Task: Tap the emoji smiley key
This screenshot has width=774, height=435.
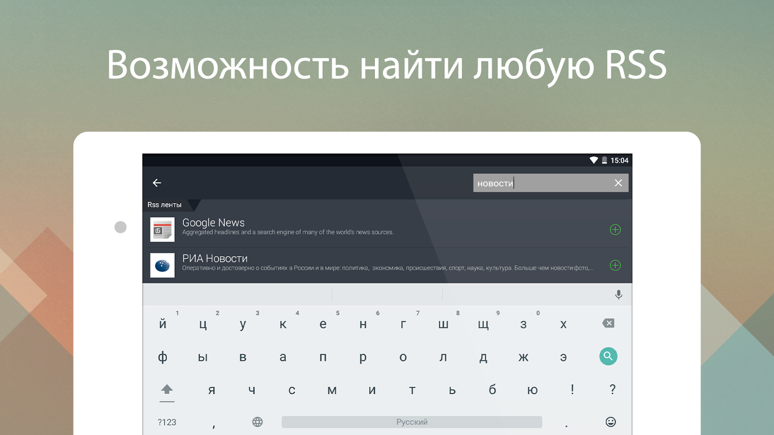Action: click(x=611, y=422)
